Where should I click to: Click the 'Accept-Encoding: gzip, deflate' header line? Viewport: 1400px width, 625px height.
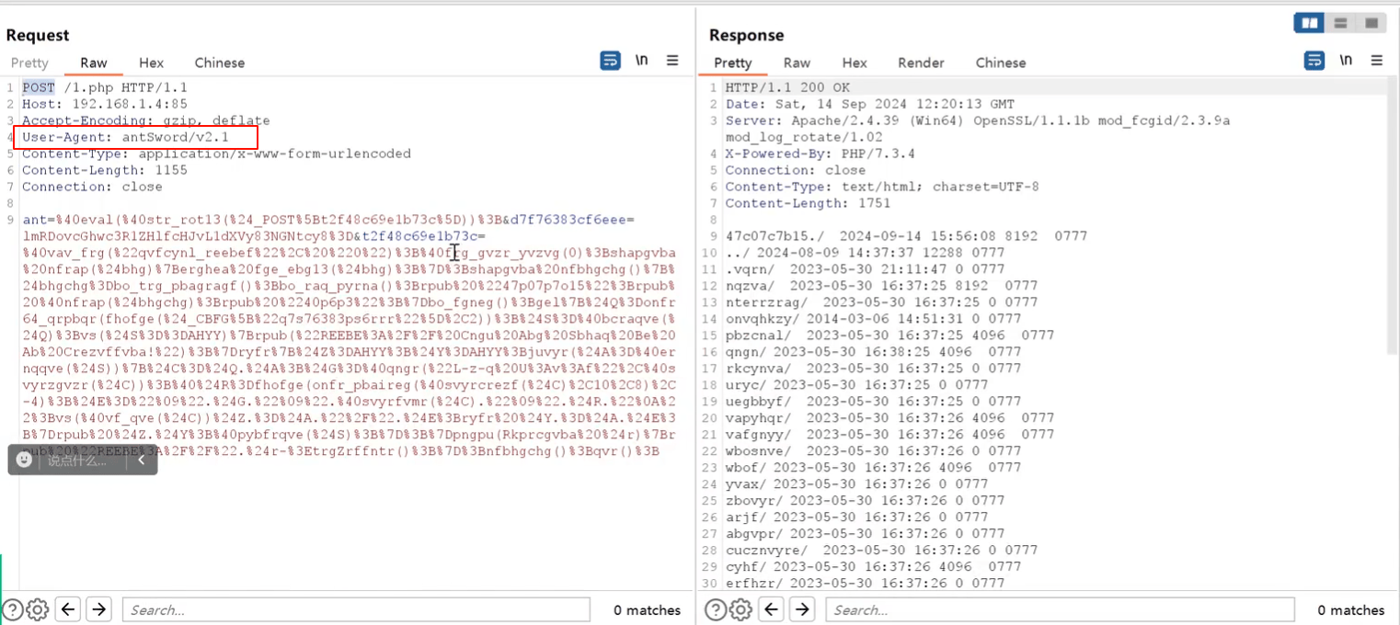pyautogui.click(x=146, y=120)
